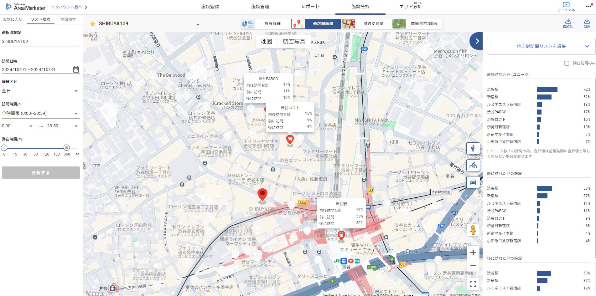Viewport: 596px width, 296px height.
Task: Enable the 同日訪問のみ checkbox
Action: coord(567,63)
